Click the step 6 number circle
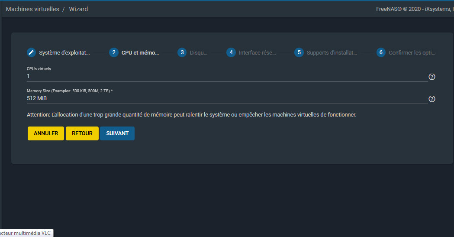The image size is (454, 237). pyautogui.click(x=381, y=52)
